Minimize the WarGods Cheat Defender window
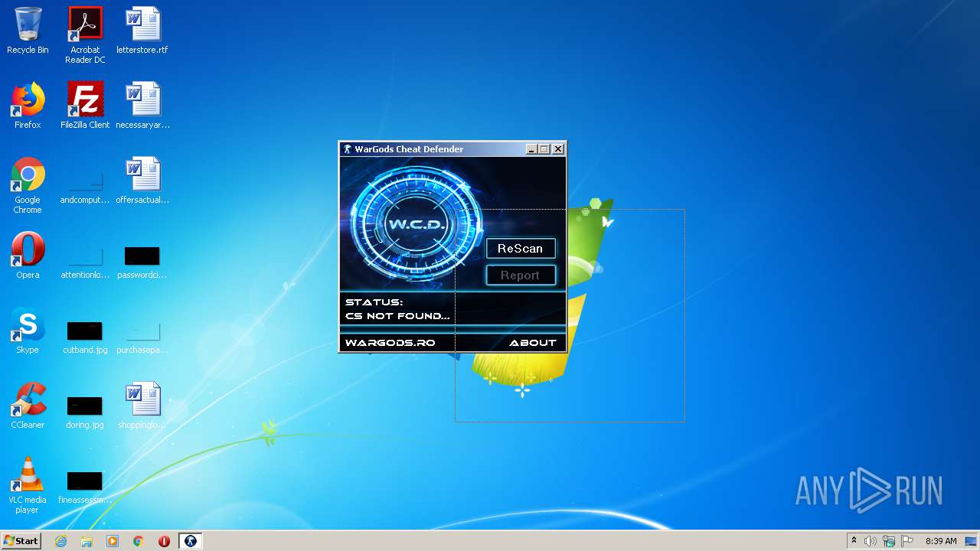980x551 pixels. (x=531, y=149)
